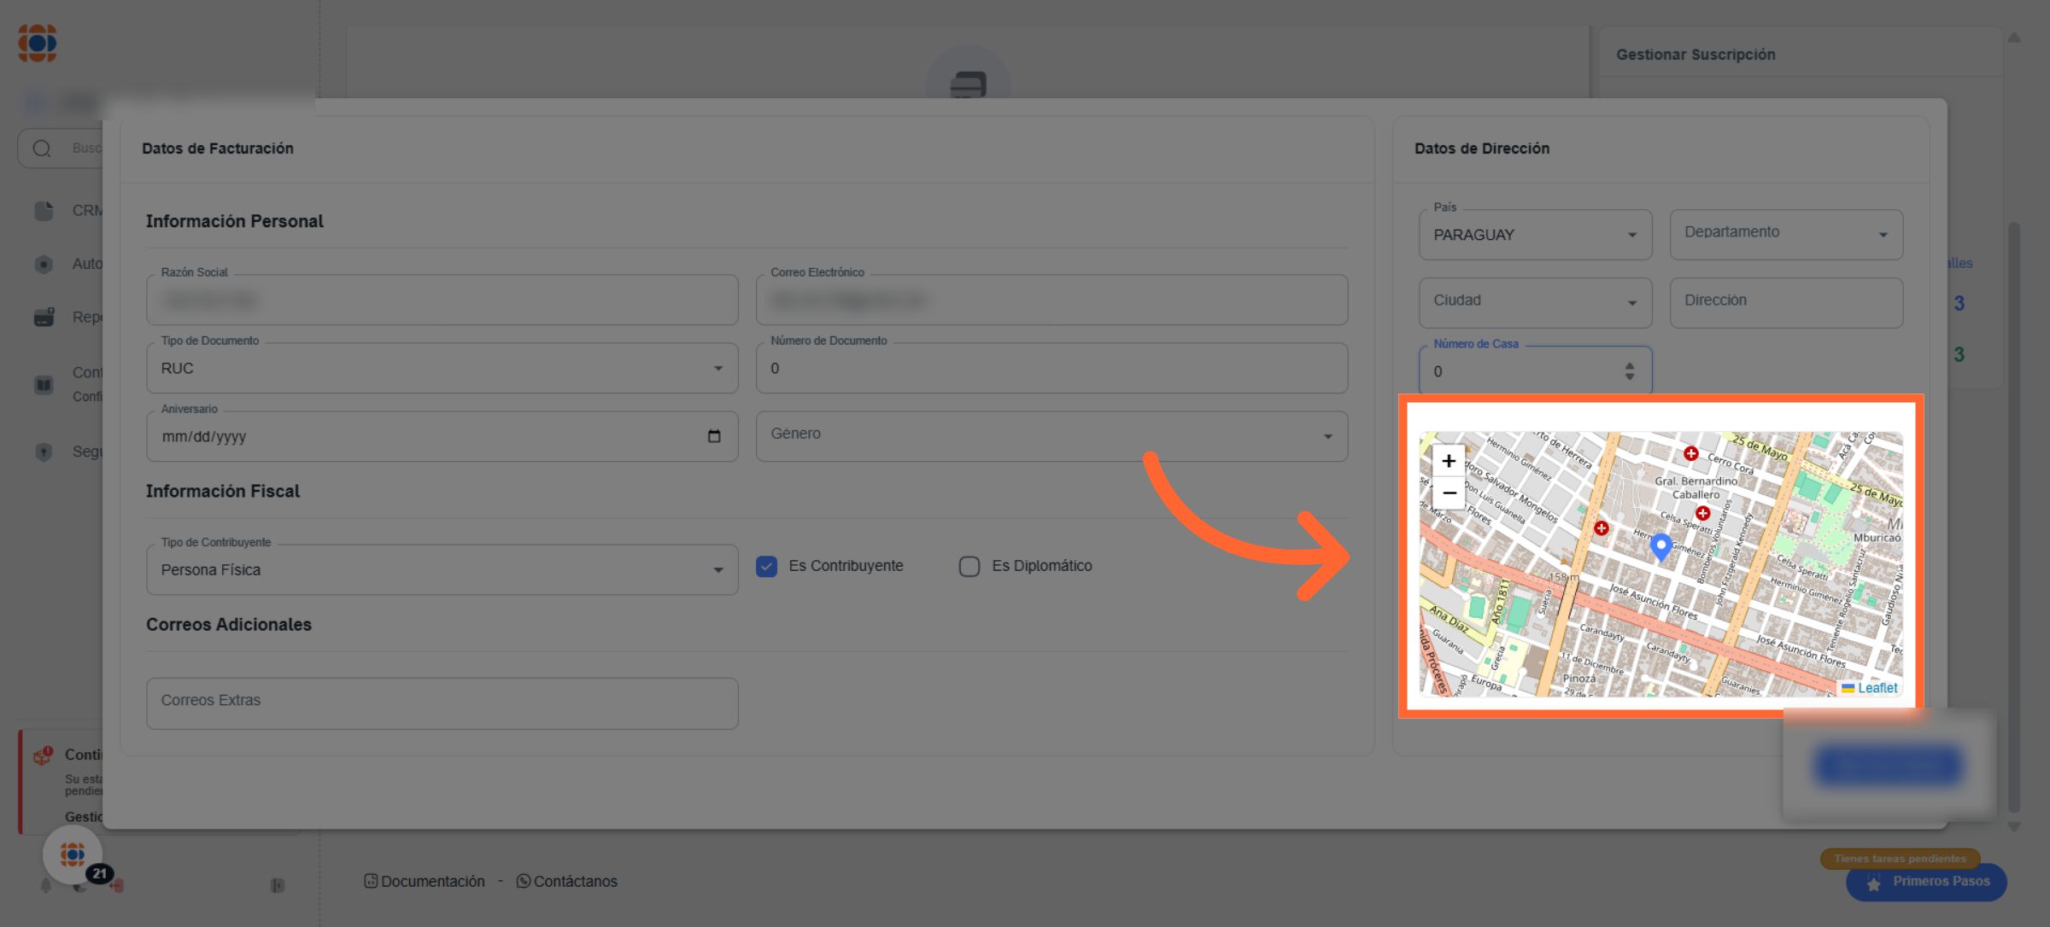Enable the Es Diplomático checkbox
Viewport: 2050px width, 927px height.
point(969,566)
